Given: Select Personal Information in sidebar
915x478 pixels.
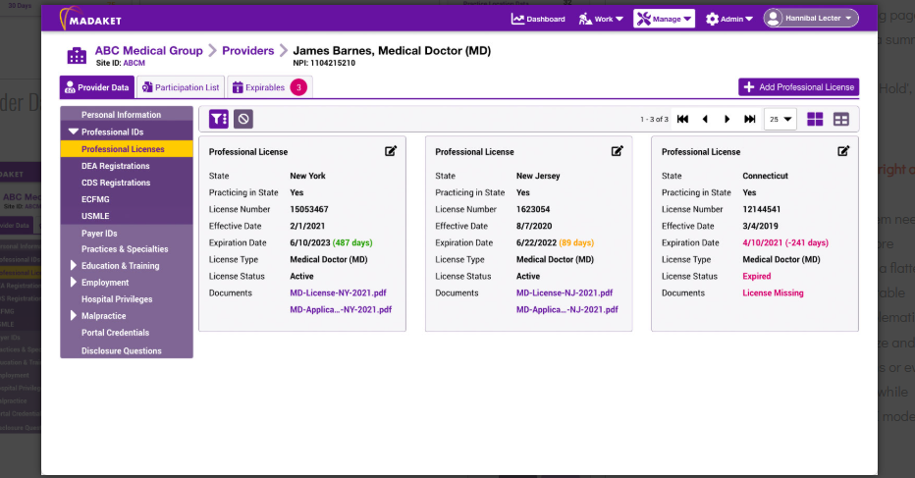Looking at the screenshot, I should tap(127, 115).
